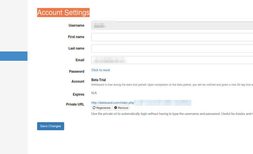Image resolution: width=253 pixels, height=154 pixels.
Task: Select the blue highlighted sidebar item
Action: pyautogui.click(x=13, y=56)
